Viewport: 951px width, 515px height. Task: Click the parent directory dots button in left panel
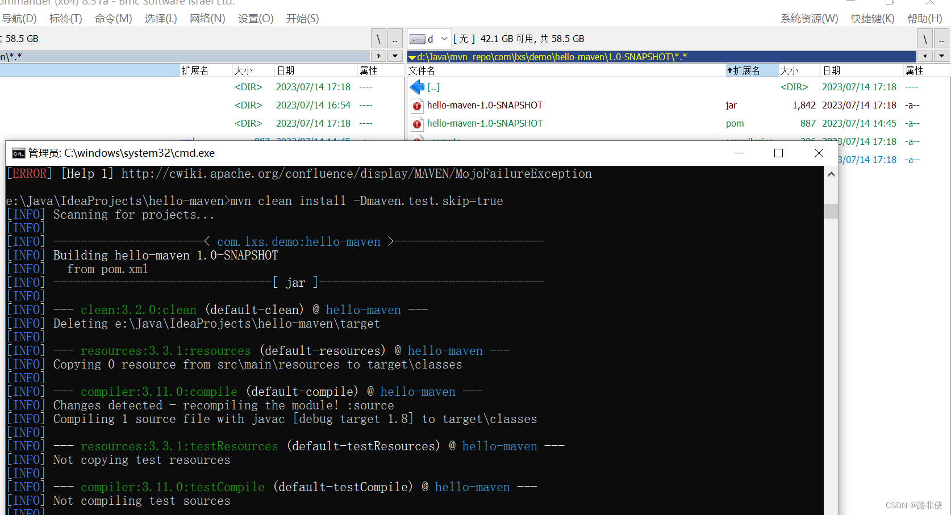tap(395, 39)
